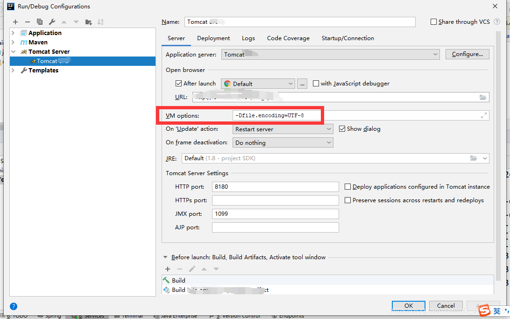Click the Name input field
The height and width of the screenshot is (319, 510).
pyautogui.click(x=299, y=22)
